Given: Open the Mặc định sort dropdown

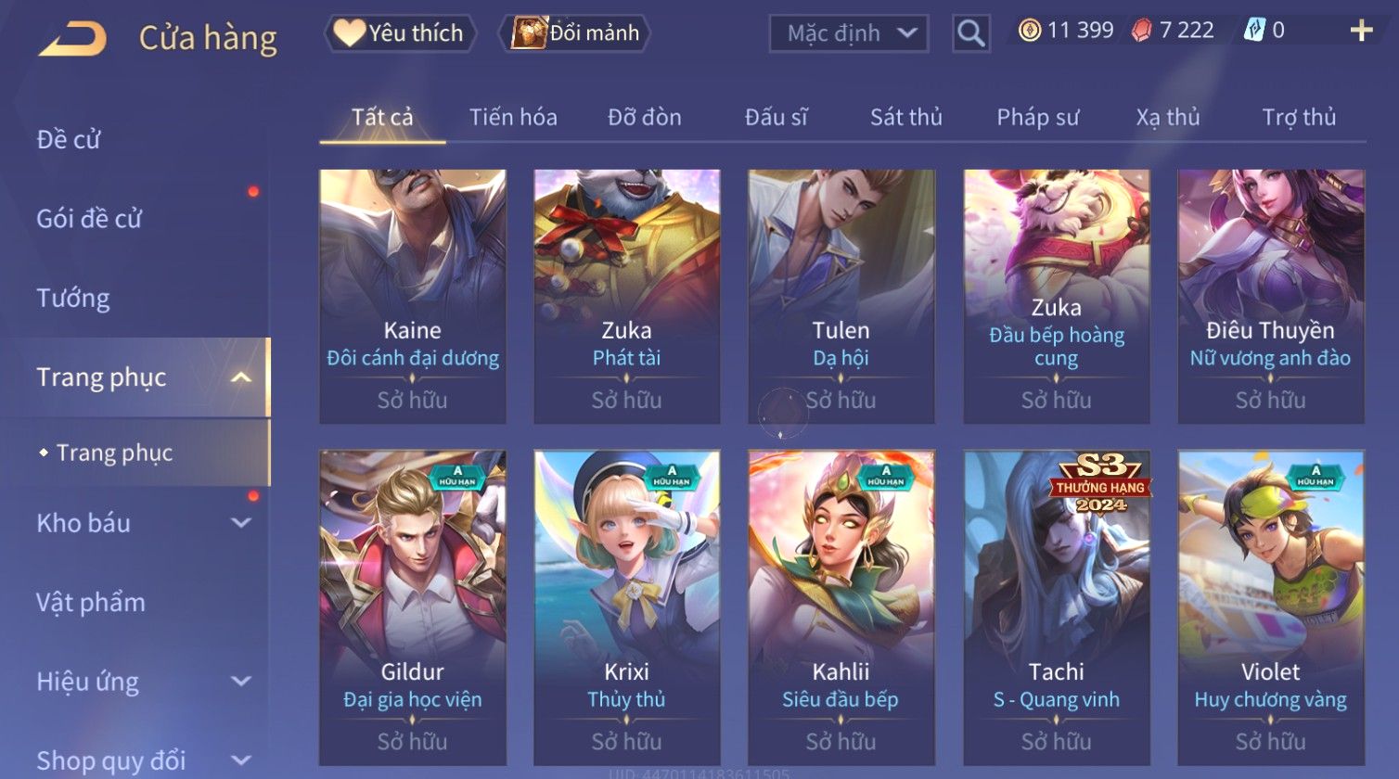Looking at the screenshot, I should 849,33.
